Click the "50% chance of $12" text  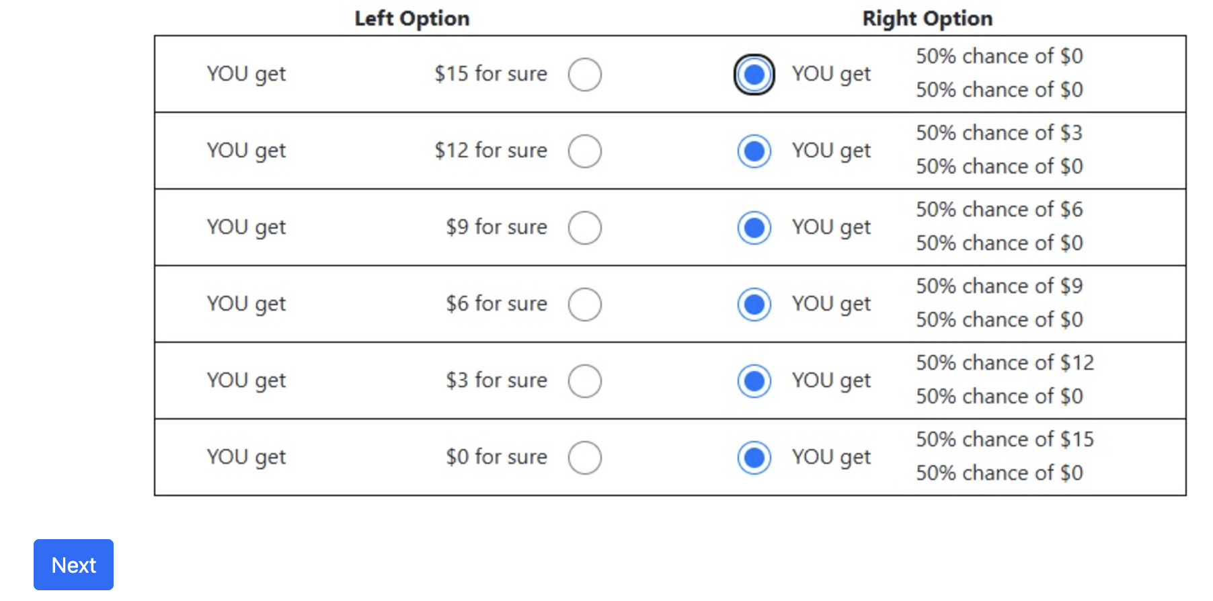pos(1005,362)
